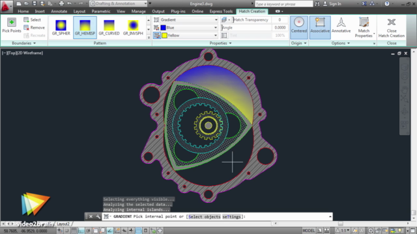The image size is (417, 234).
Task: Open the Home ribbon tab
Action: pos(23,12)
